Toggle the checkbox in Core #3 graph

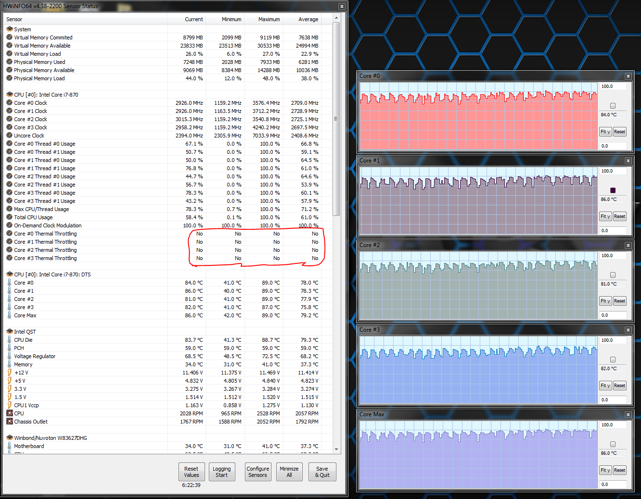613,360
